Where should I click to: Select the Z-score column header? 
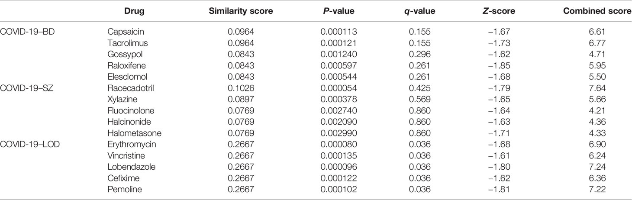(x=500, y=12)
